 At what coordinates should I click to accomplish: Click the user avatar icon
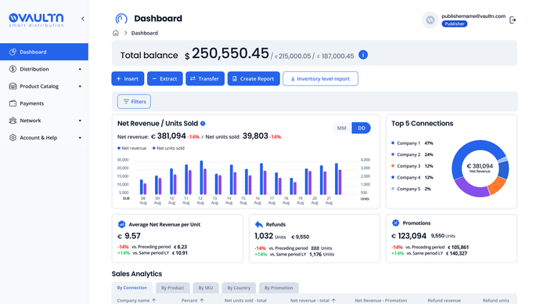(x=430, y=20)
